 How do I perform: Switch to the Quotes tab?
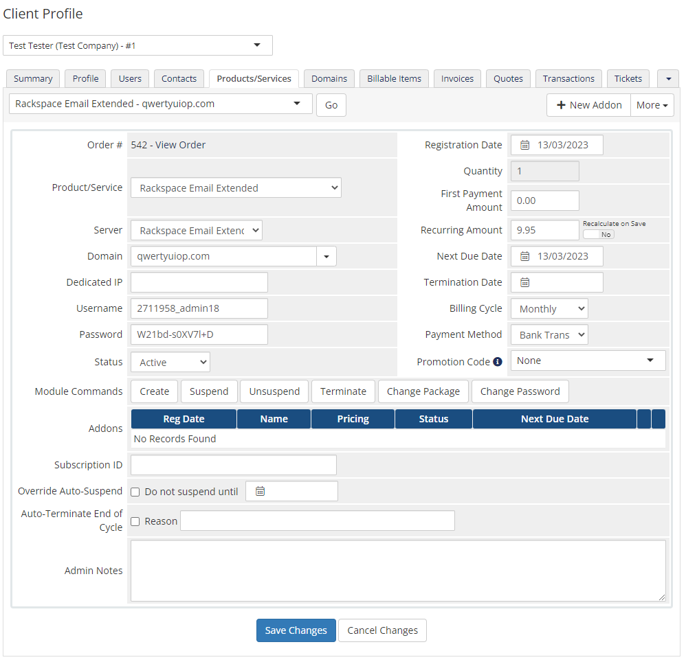click(x=508, y=79)
